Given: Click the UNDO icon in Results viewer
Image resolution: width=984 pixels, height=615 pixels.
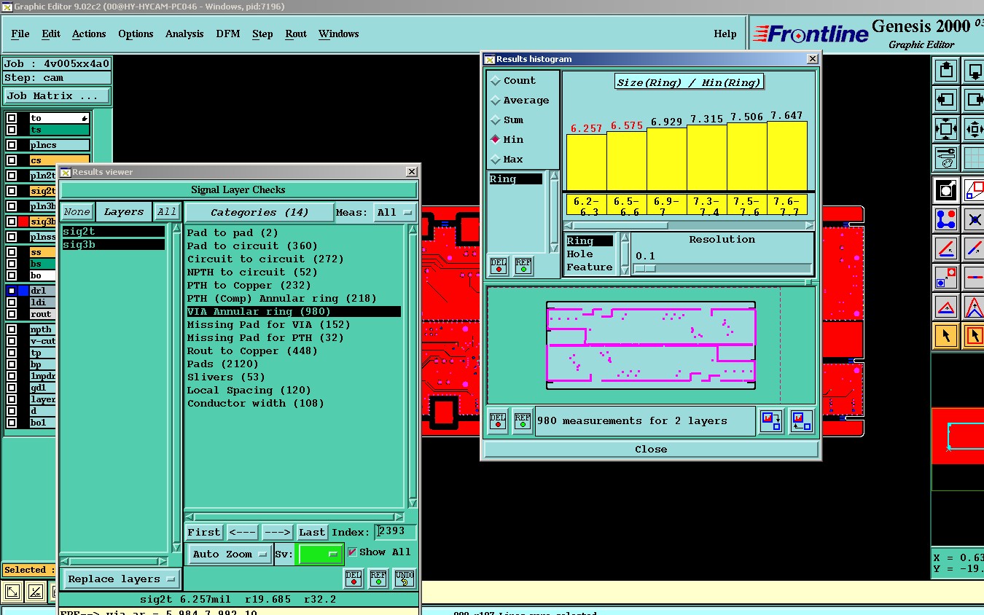Looking at the screenshot, I should 405,578.
